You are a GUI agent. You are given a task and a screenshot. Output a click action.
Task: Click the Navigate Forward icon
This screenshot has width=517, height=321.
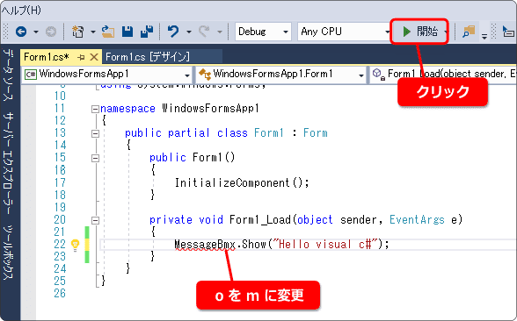(x=50, y=32)
